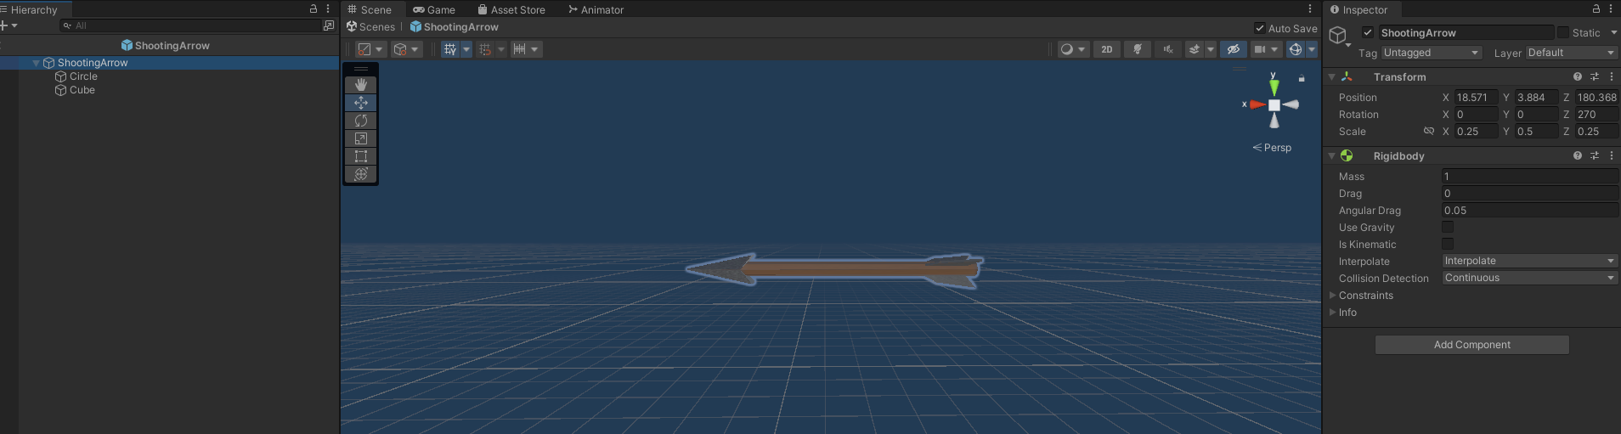Click the Scenes breadcrumb
1621x434 pixels.
[x=371, y=27]
